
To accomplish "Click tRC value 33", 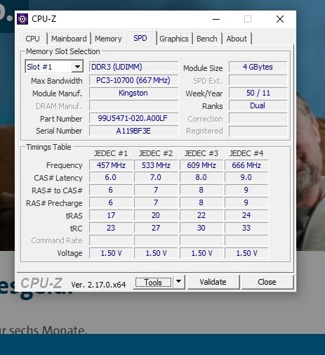I will 246,228.
